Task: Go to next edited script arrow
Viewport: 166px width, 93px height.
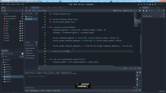Action: pos(137,11)
